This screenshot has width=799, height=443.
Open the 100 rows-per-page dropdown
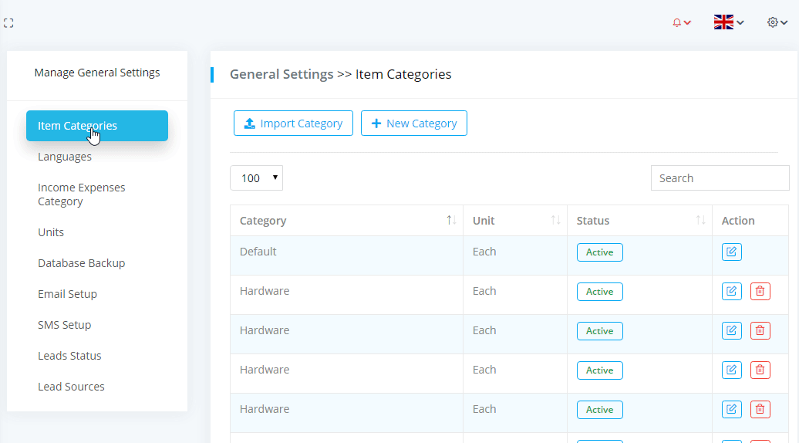pyautogui.click(x=256, y=178)
